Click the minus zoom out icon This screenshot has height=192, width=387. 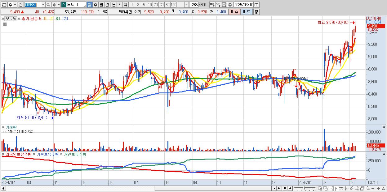pyautogui.click(x=373, y=188)
